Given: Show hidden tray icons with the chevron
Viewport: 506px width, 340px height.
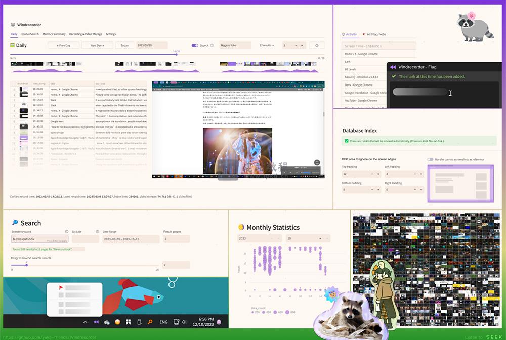Looking at the screenshot, I should (85, 322).
